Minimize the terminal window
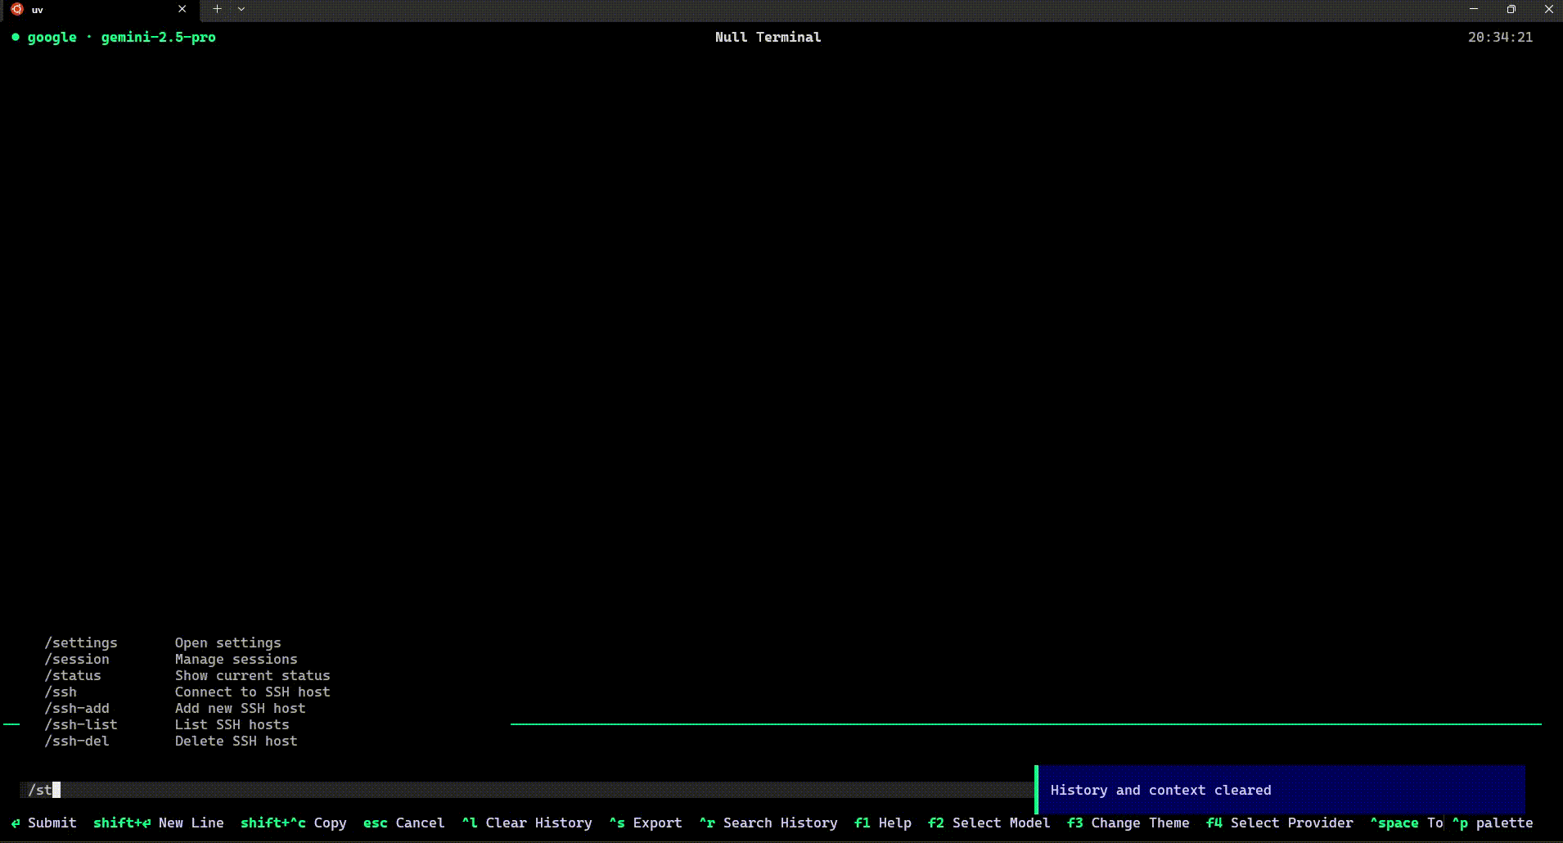This screenshot has height=843, width=1563. (x=1474, y=9)
